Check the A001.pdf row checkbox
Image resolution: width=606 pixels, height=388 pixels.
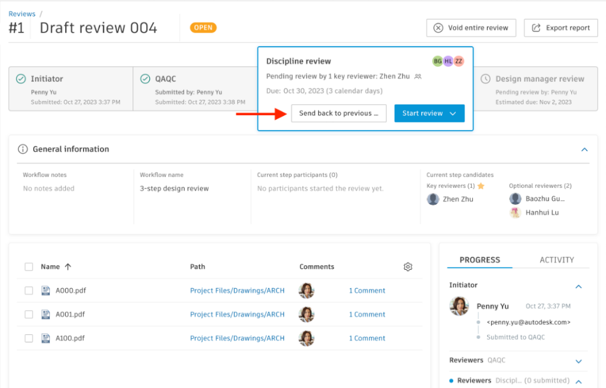(29, 315)
